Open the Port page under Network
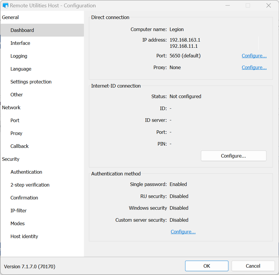 point(15,120)
